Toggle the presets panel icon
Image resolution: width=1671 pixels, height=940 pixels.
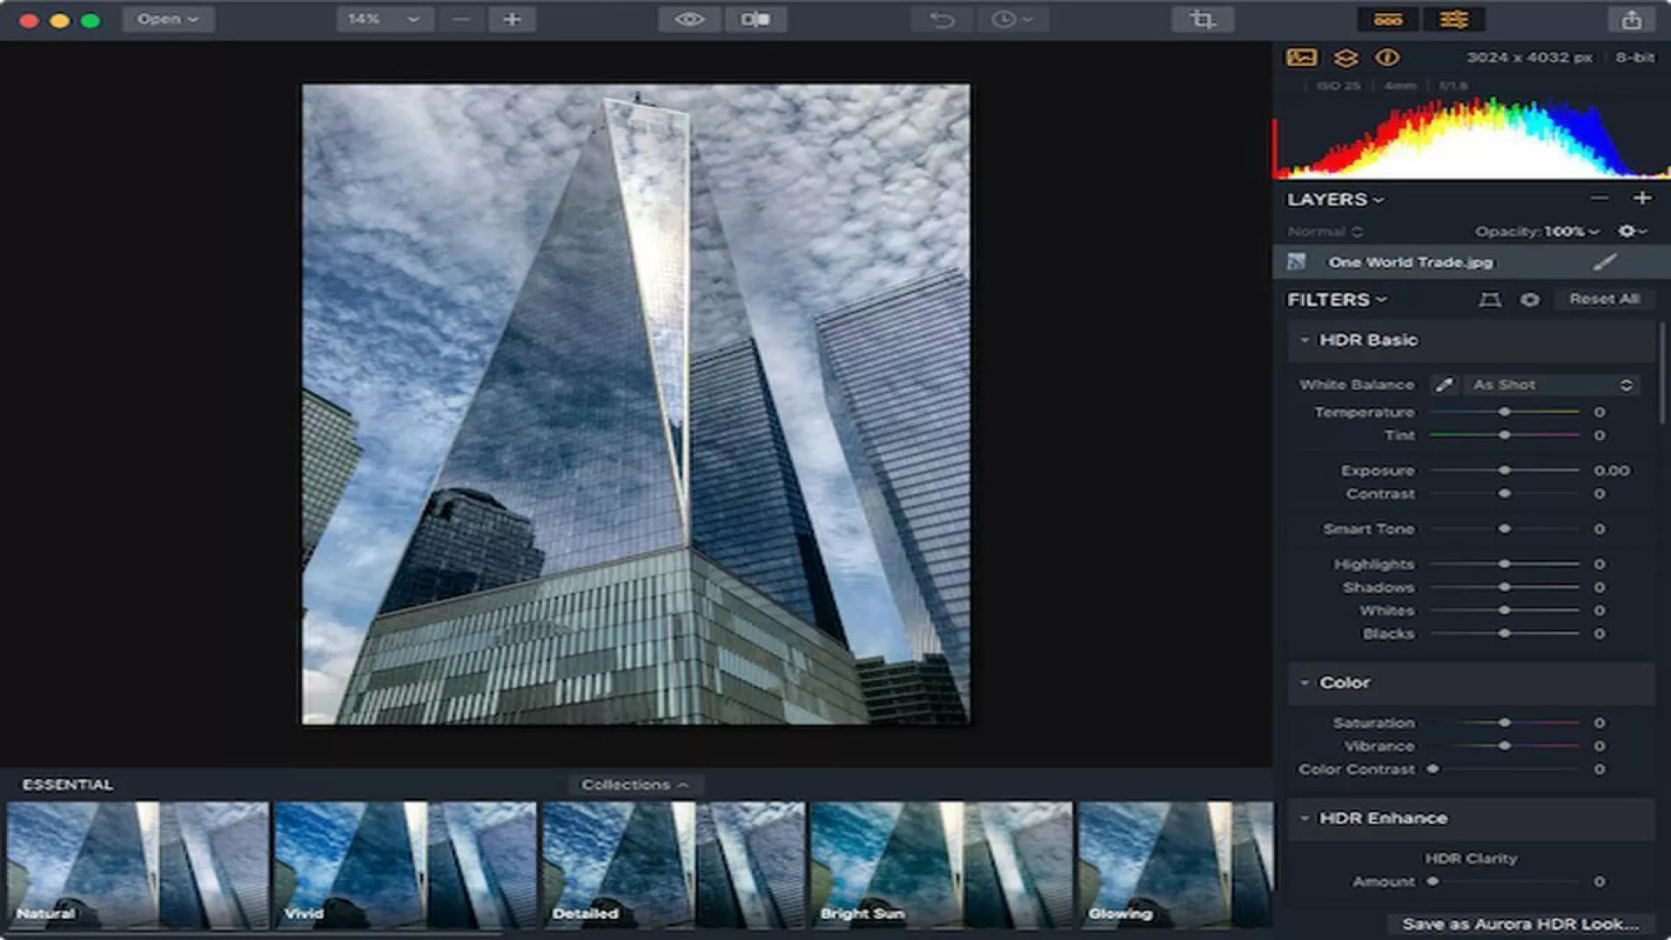pyautogui.click(x=1387, y=19)
